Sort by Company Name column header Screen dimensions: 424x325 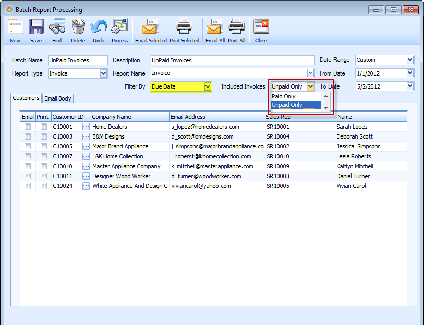coord(130,117)
